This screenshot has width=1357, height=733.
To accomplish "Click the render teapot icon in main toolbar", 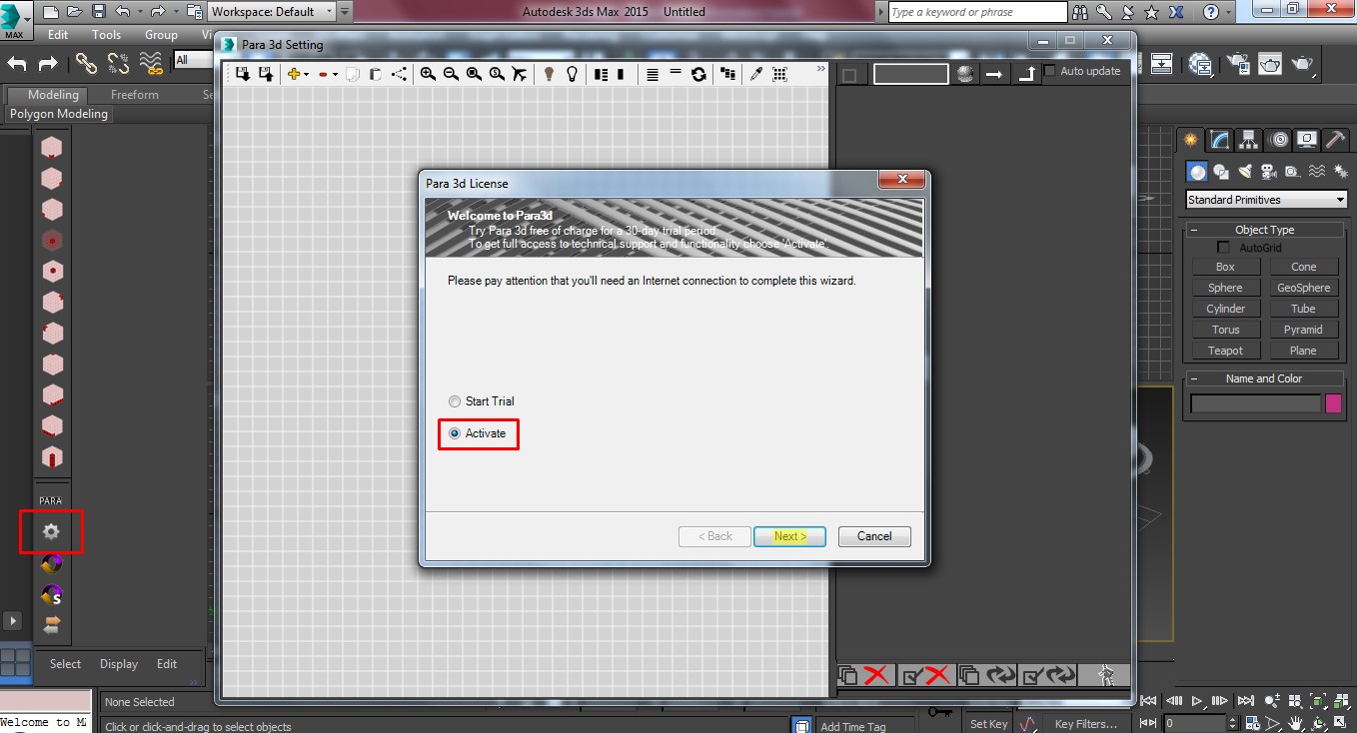I will [x=1302, y=64].
